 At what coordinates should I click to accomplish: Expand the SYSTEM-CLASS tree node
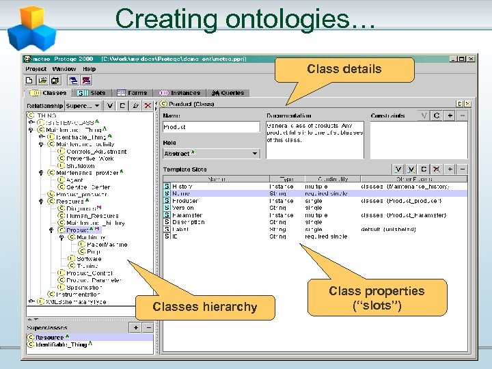[x=31, y=122]
